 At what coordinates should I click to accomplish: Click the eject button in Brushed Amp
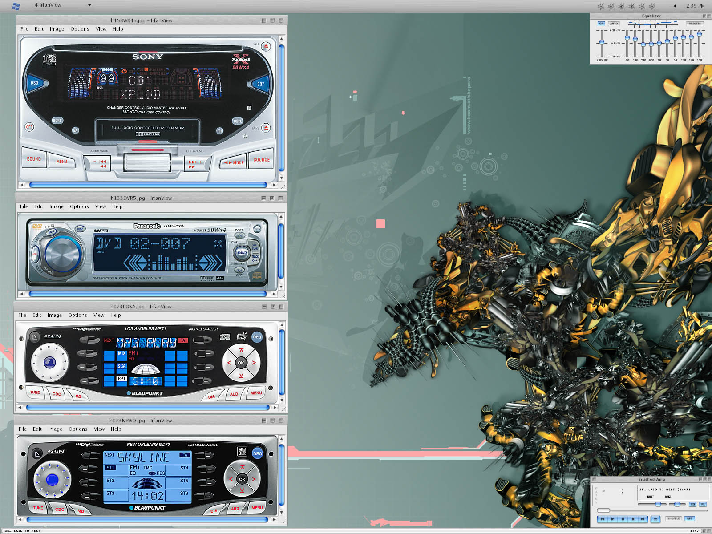655,519
